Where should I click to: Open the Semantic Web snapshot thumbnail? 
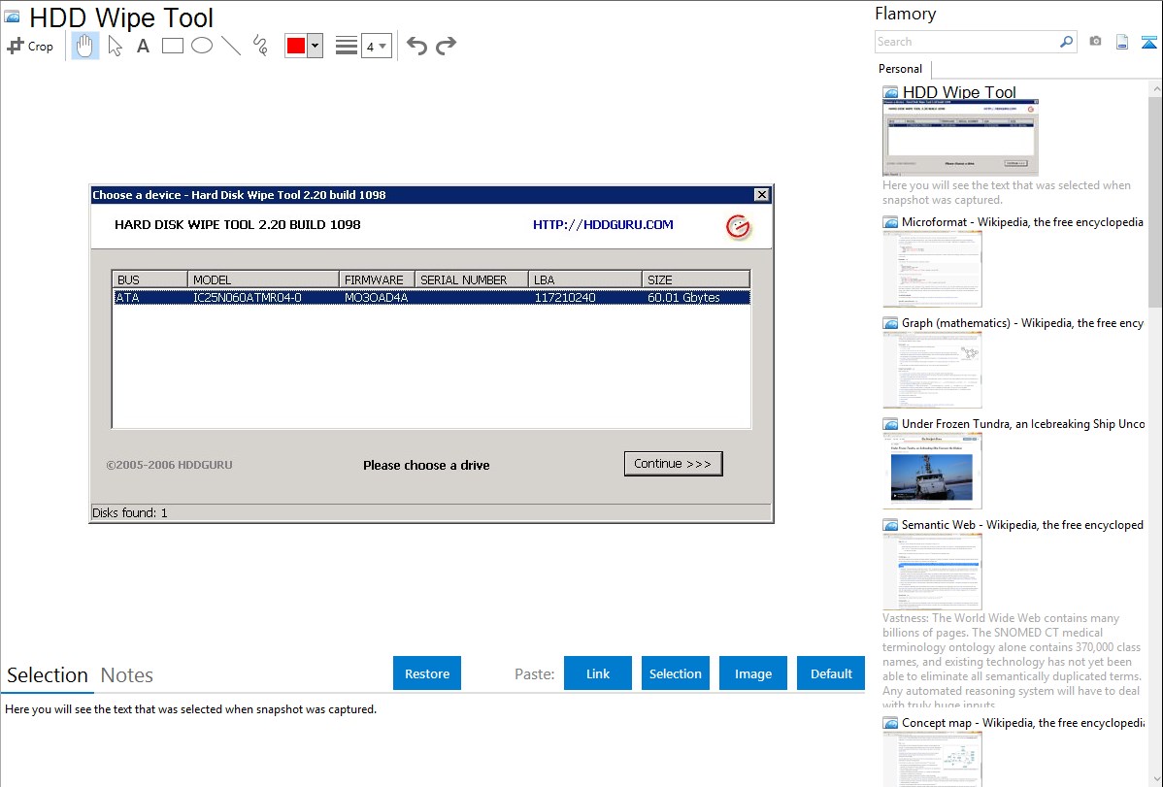[x=932, y=572]
